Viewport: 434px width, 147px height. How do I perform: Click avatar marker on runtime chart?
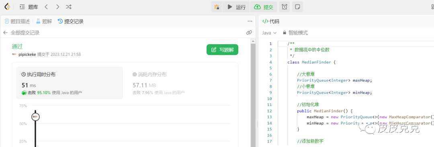(35, 117)
